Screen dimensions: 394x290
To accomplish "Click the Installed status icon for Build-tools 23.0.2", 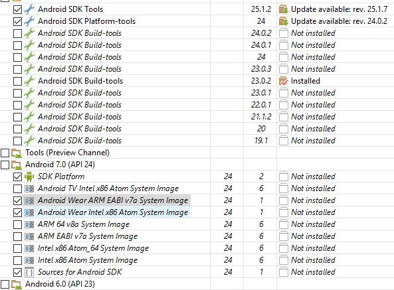I will 284,81.
